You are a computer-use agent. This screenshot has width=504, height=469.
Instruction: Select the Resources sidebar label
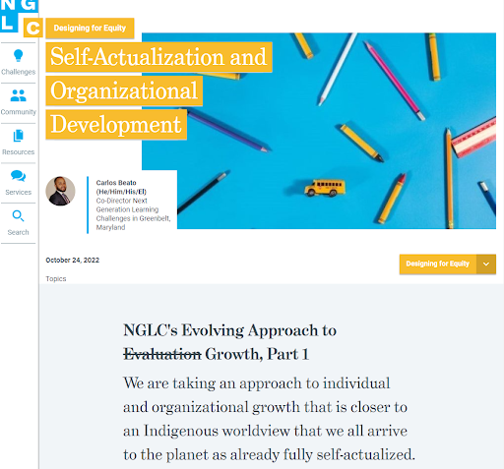tap(19, 152)
